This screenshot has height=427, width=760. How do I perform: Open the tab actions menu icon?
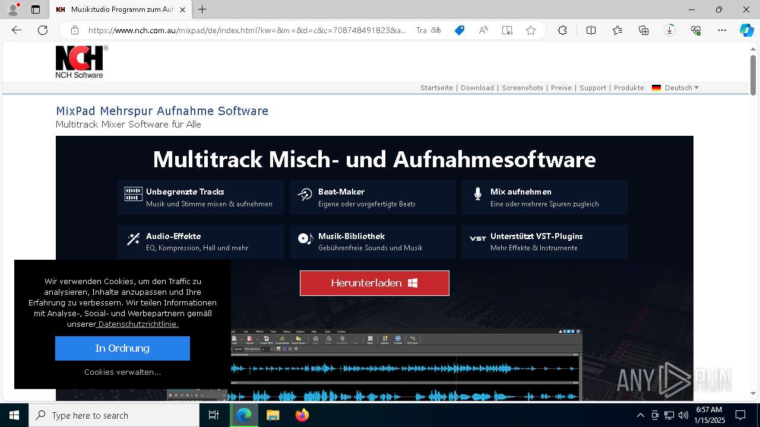[x=36, y=9]
